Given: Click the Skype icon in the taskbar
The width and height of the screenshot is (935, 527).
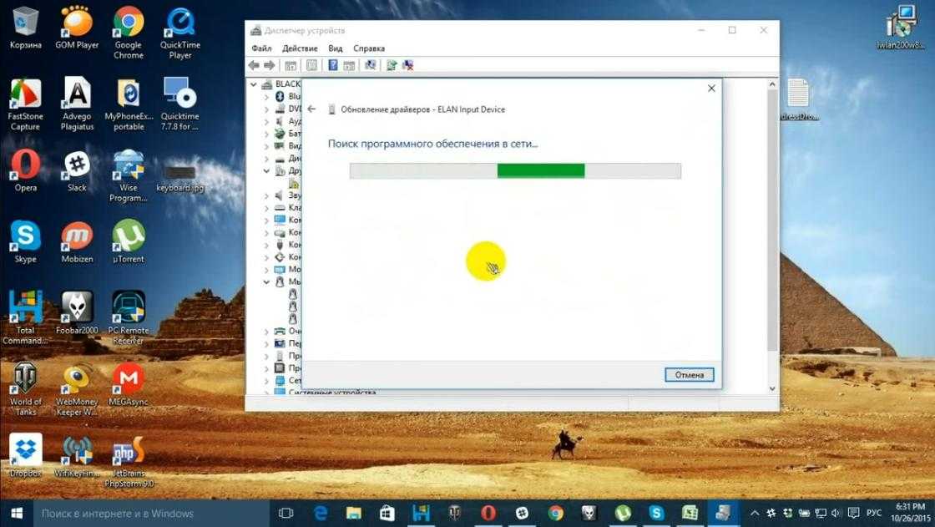Looking at the screenshot, I should [657, 513].
